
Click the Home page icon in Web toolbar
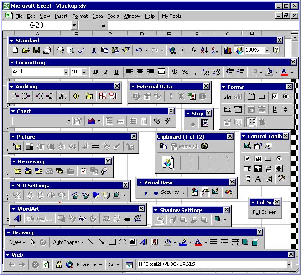click(59, 265)
